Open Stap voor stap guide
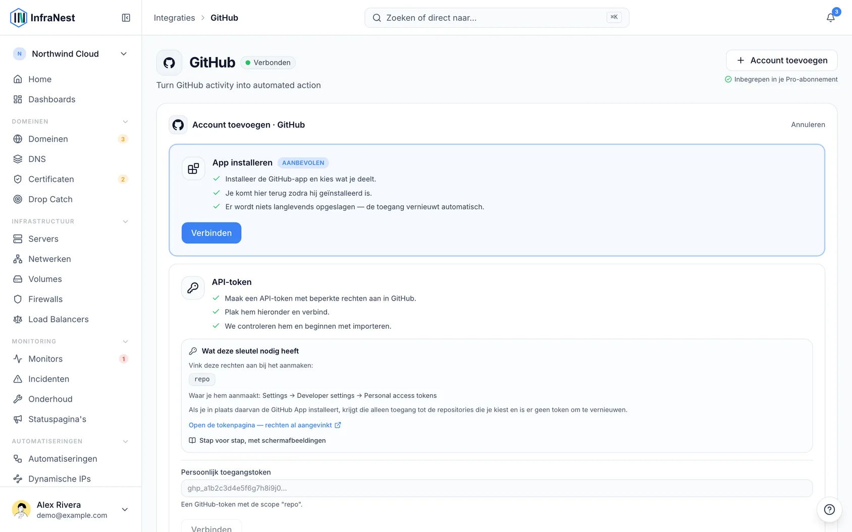 (257, 440)
